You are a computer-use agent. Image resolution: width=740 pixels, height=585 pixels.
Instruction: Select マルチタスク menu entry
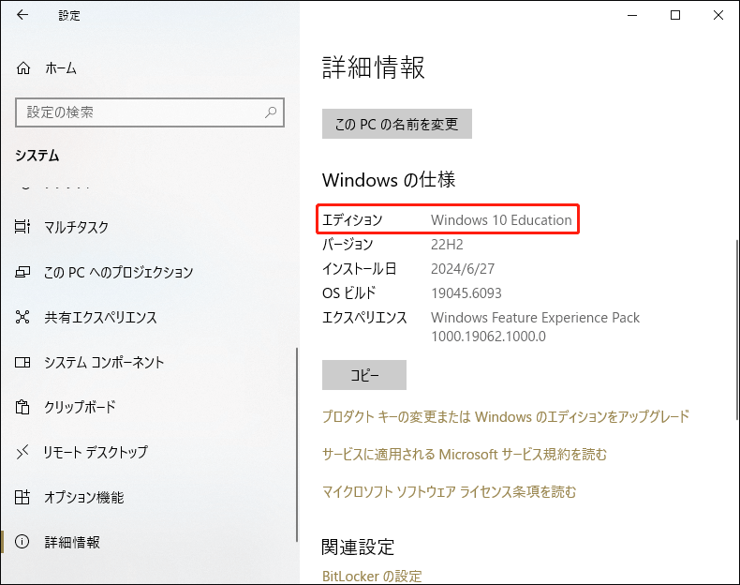tap(76, 227)
